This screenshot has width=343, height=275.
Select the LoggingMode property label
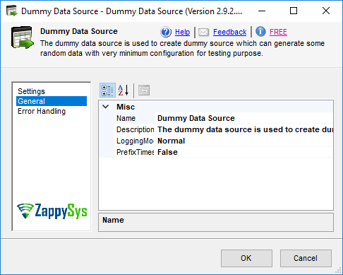point(134,141)
